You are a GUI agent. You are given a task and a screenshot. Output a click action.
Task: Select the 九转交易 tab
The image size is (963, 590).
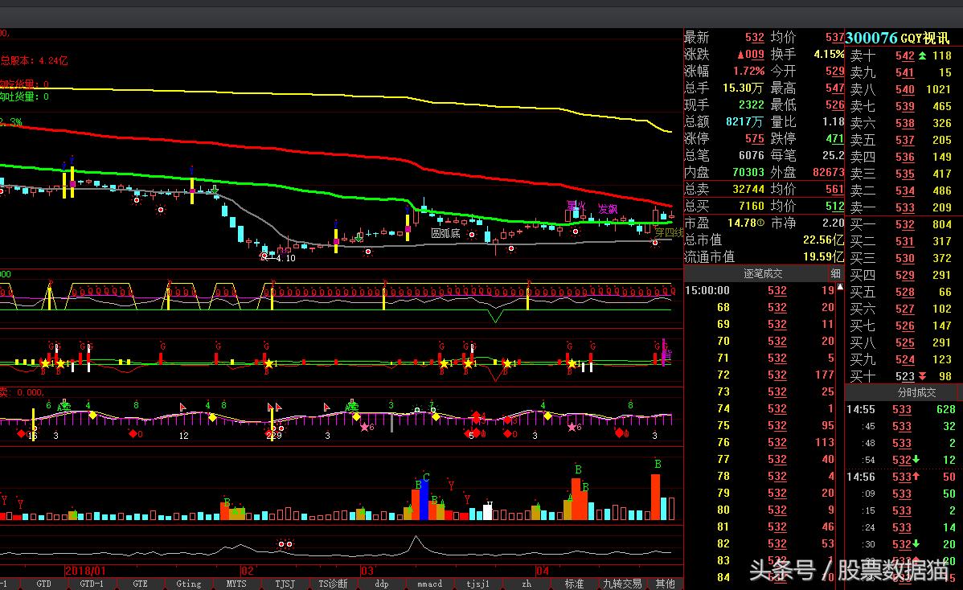[622, 584]
